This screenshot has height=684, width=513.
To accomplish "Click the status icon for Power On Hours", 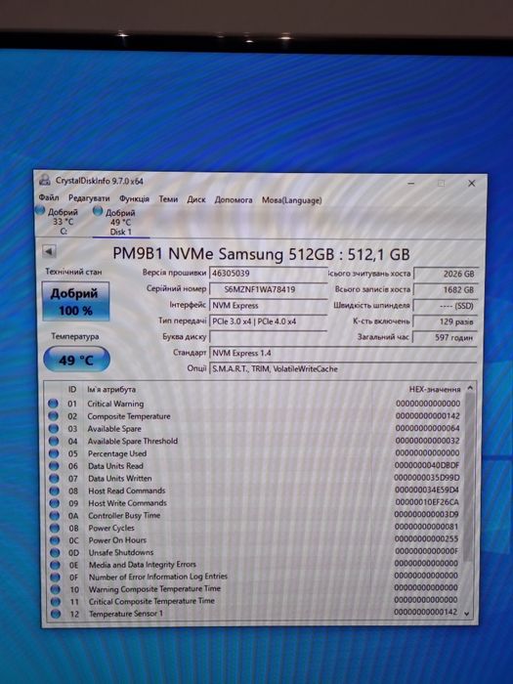I will pyautogui.click(x=55, y=540).
